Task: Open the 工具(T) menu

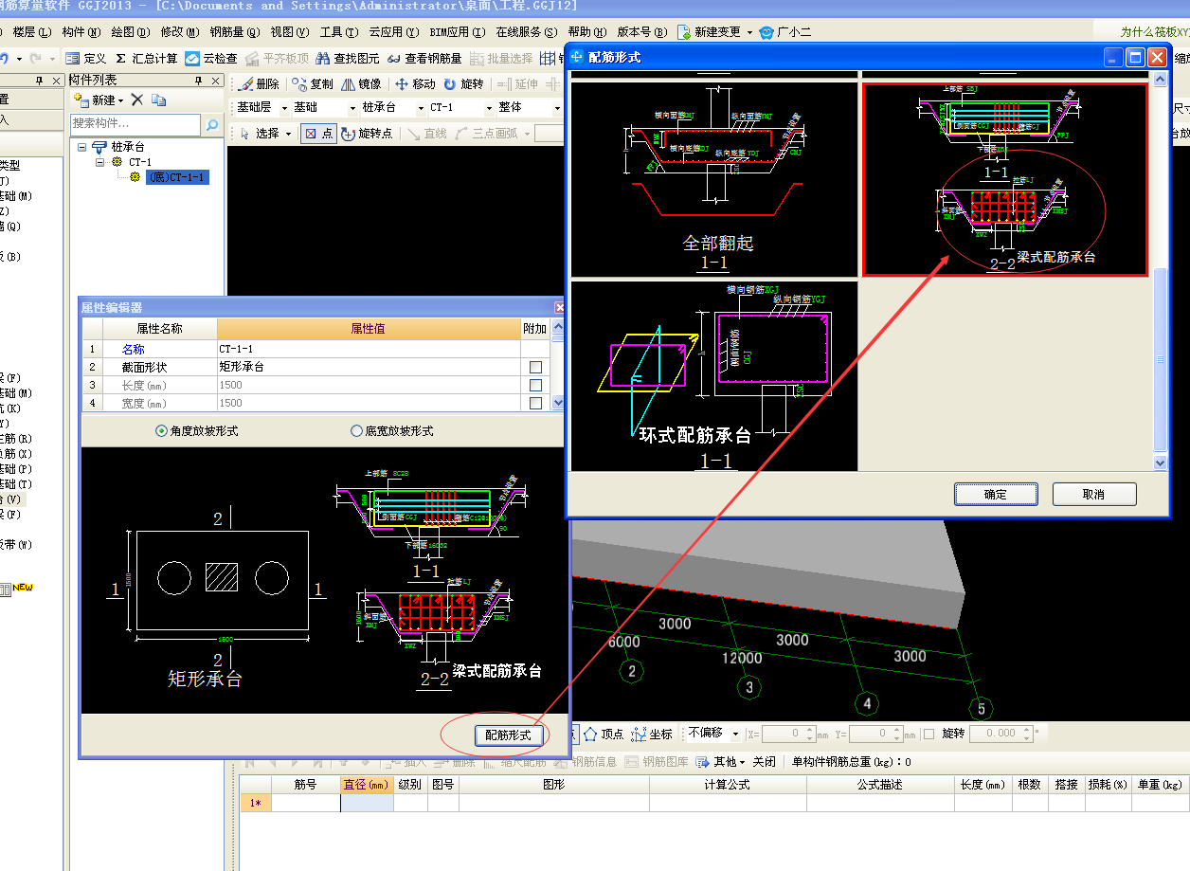Action: point(339,32)
